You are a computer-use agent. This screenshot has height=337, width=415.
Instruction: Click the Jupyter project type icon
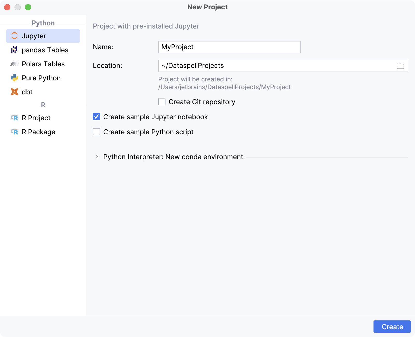click(15, 36)
